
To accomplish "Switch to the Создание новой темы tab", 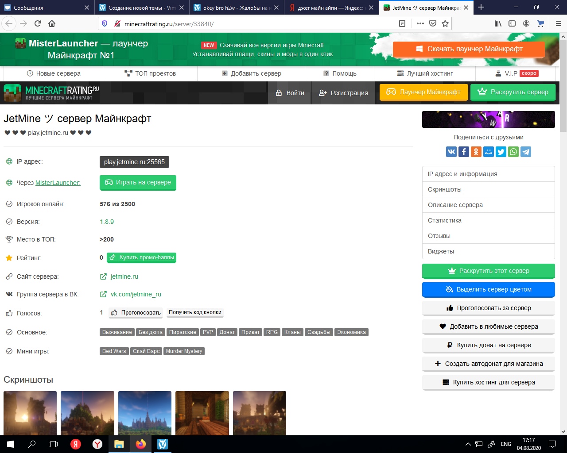I will 141,8.
